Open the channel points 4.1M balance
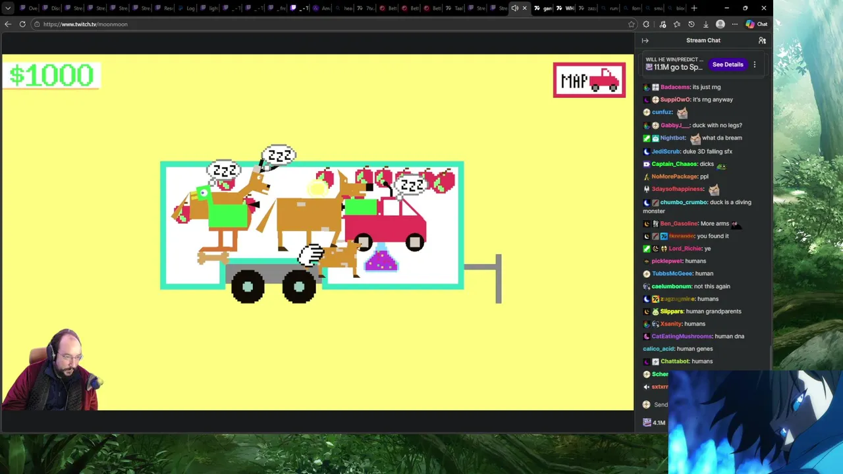Viewport: 843px width, 474px height. [x=655, y=423]
